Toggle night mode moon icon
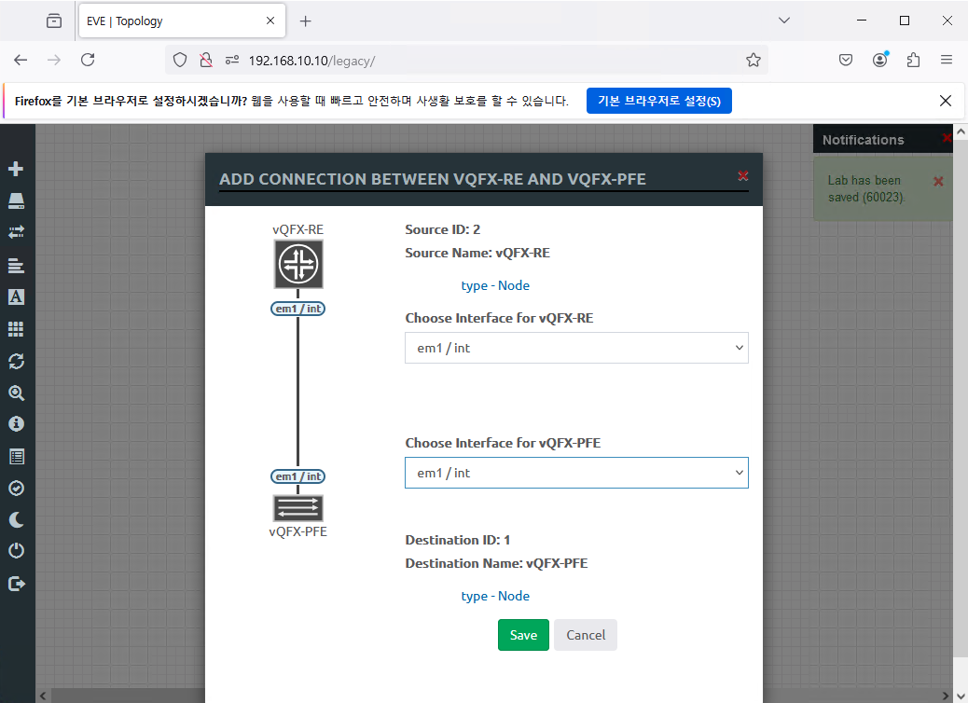This screenshot has height=703, width=968. click(16, 519)
